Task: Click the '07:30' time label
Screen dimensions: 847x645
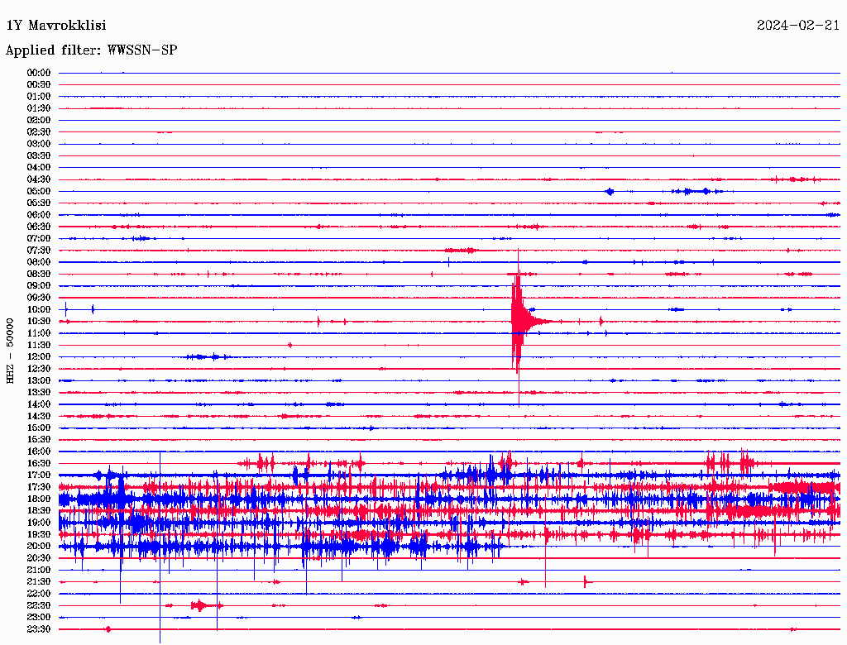Action: coord(38,250)
